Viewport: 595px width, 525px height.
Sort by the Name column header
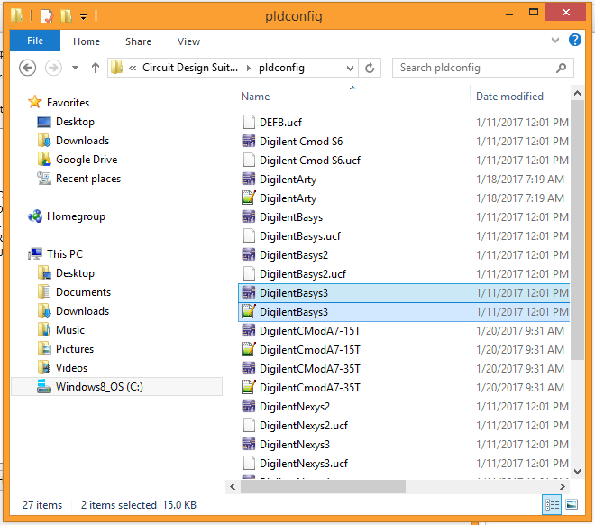click(255, 97)
